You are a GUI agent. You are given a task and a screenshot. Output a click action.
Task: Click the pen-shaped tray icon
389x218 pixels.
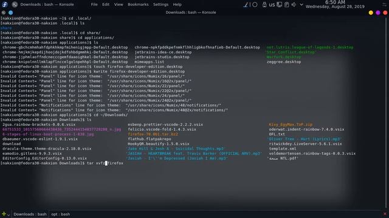(246, 4)
